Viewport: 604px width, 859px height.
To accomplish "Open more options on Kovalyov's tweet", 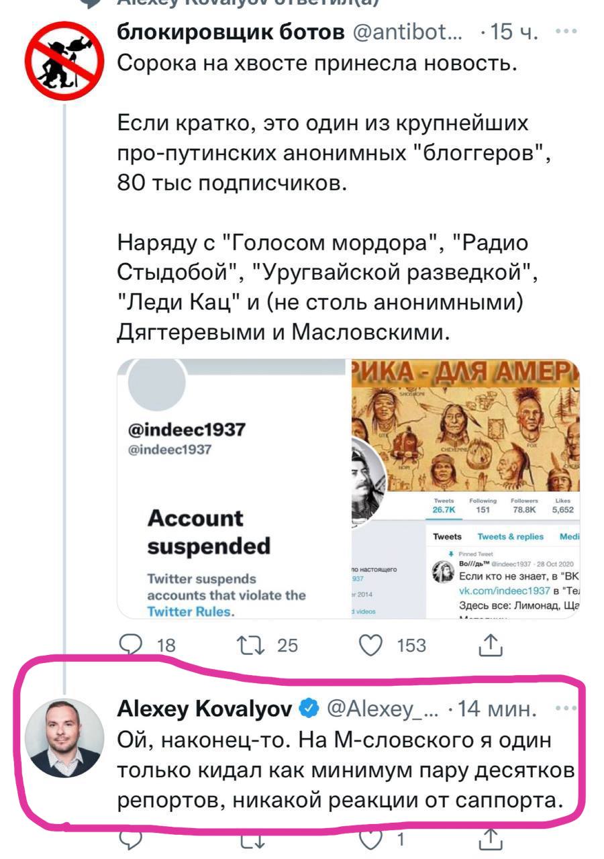I will point(566,709).
